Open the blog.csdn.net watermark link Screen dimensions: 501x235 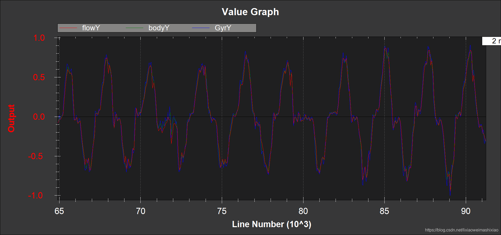coord(462,230)
